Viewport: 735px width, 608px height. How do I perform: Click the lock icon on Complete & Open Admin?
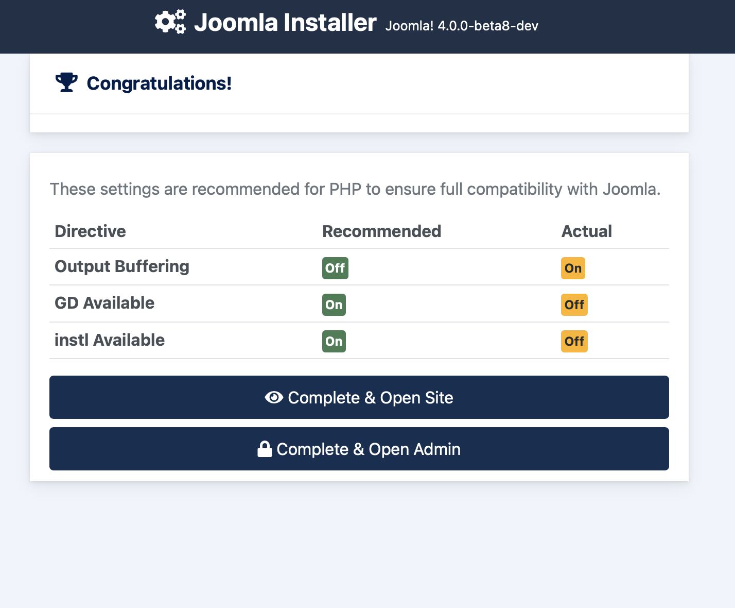pyautogui.click(x=265, y=449)
